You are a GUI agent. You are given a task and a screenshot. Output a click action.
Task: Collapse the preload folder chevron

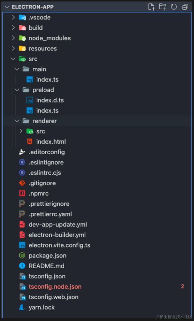pos(17,90)
